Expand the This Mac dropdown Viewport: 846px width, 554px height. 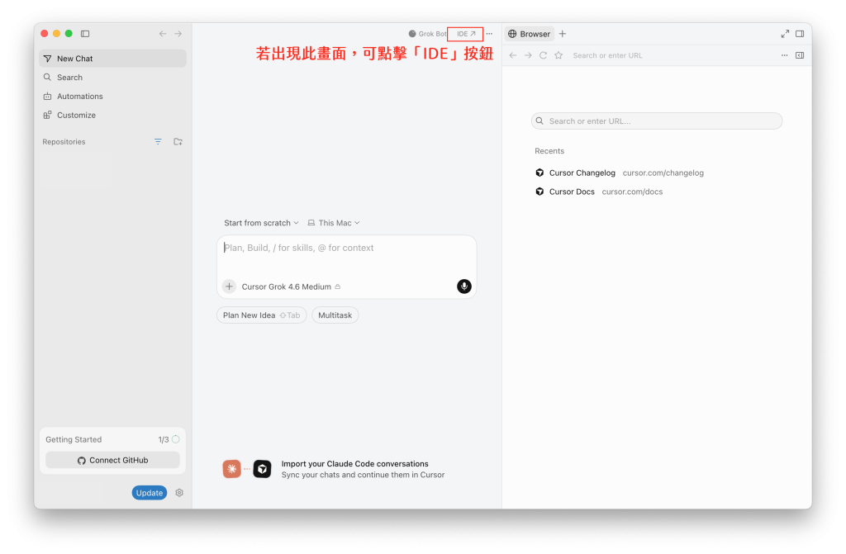coord(334,223)
